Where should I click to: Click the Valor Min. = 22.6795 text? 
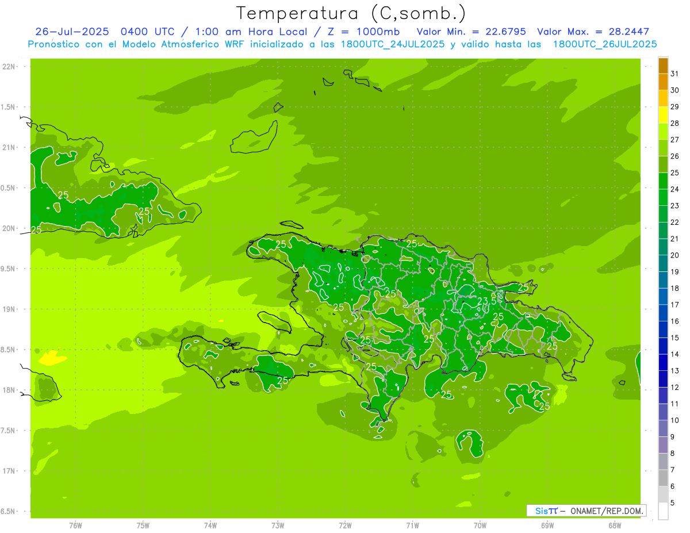click(x=473, y=32)
